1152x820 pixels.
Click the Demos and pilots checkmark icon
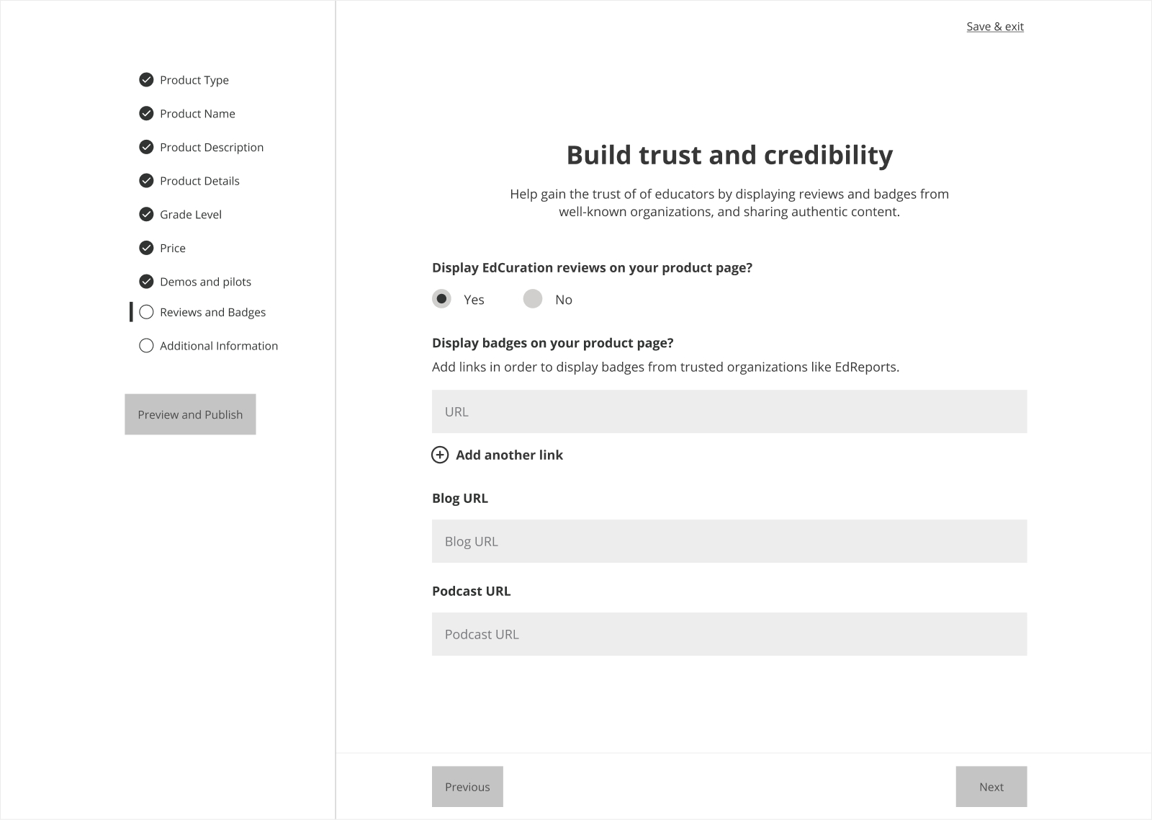tap(146, 281)
